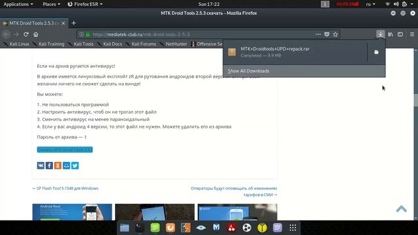
Task: Follow SP Flash Tool 5.1548 previous post link
Action: [65, 188]
